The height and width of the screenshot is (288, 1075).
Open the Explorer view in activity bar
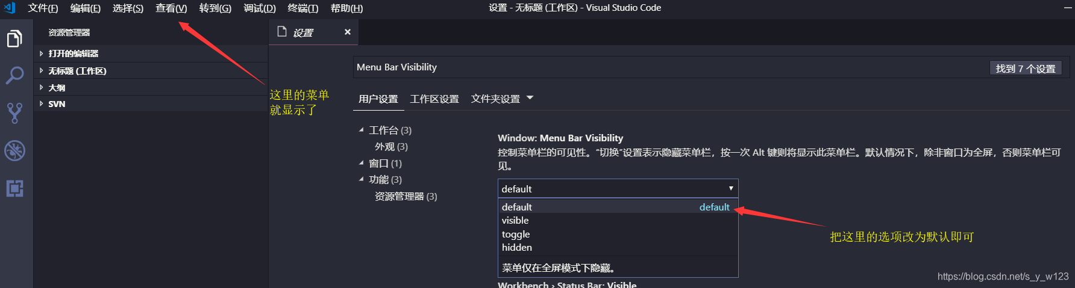[x=14, y=39]
